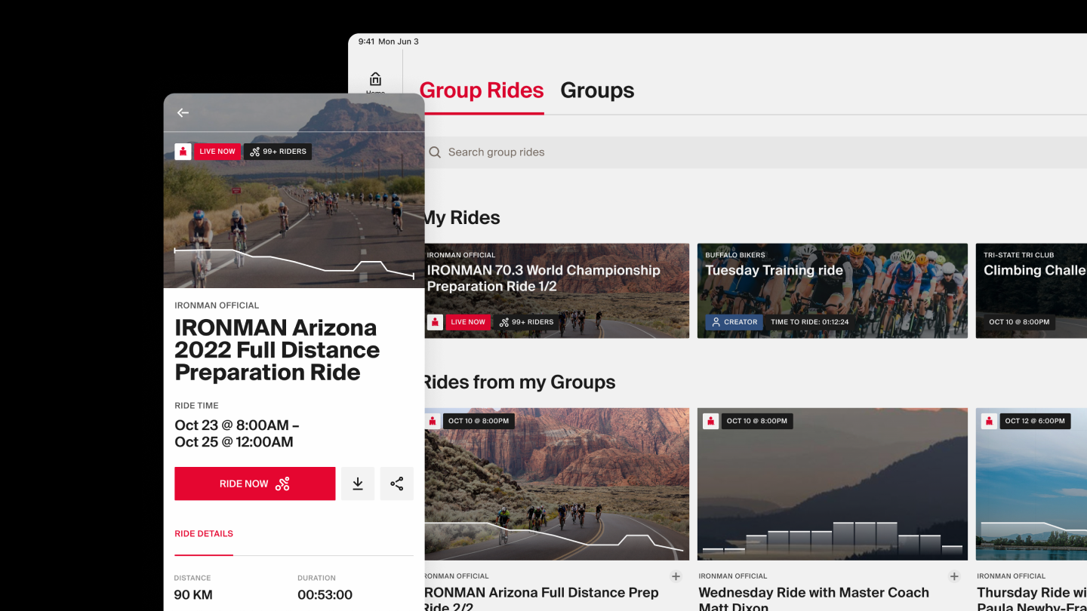The height and width of the screenshot is (611, 1087).
Task: Click the CREATOR badge on Tuesday Training ride
Action: (x=734, y=322)
